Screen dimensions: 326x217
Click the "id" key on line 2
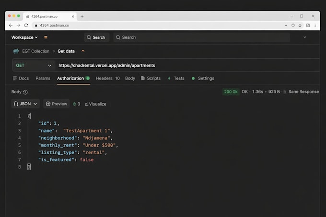point(44,123)
